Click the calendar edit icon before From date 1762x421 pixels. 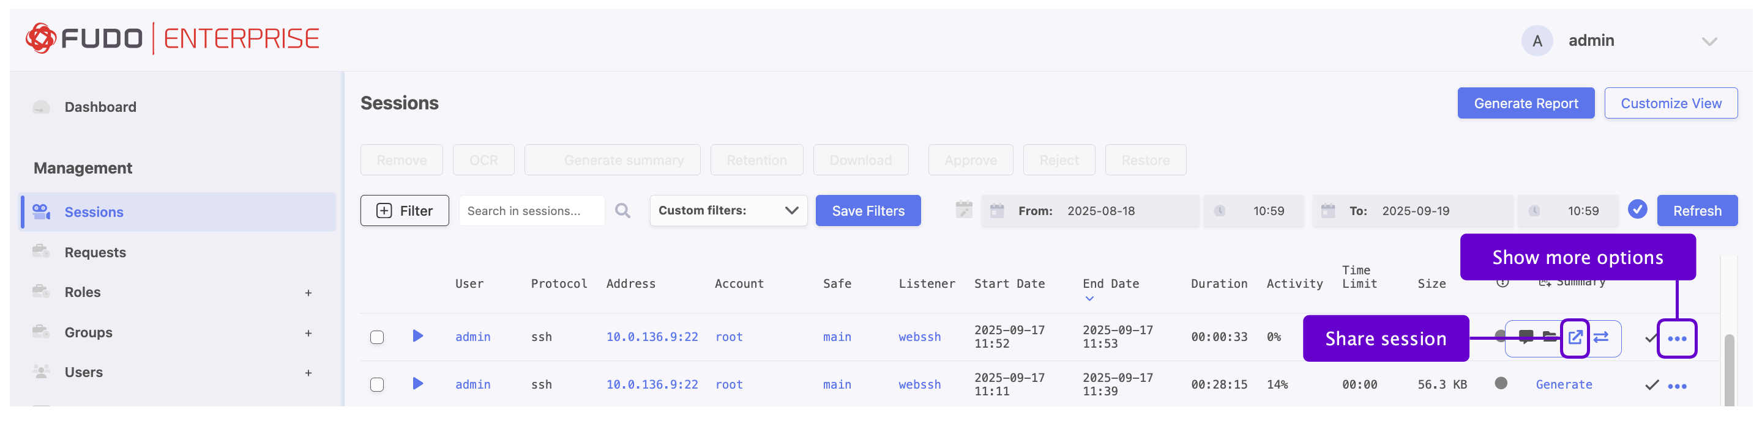tap(964, 210)
